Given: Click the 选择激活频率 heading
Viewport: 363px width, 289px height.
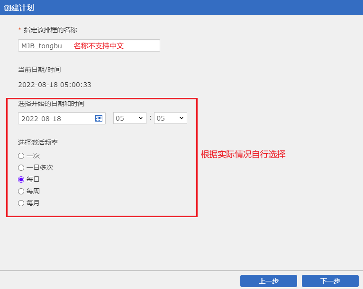Looking at the screenshot, I should coord(38,142).
